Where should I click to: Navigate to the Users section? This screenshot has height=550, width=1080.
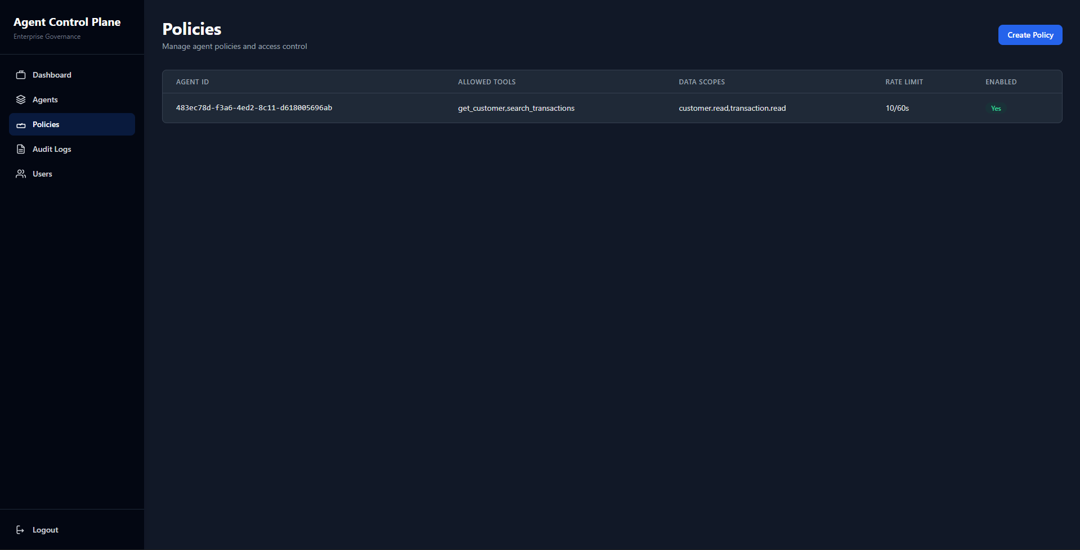click(72, 174)
